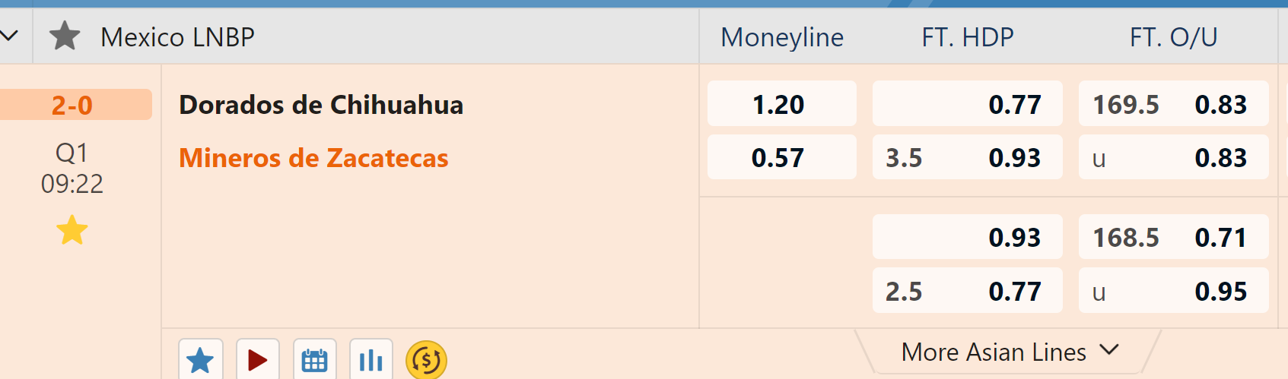Select over 169.5 odds 0.83
The image size is (1288, 379).
click(1173, 104)
